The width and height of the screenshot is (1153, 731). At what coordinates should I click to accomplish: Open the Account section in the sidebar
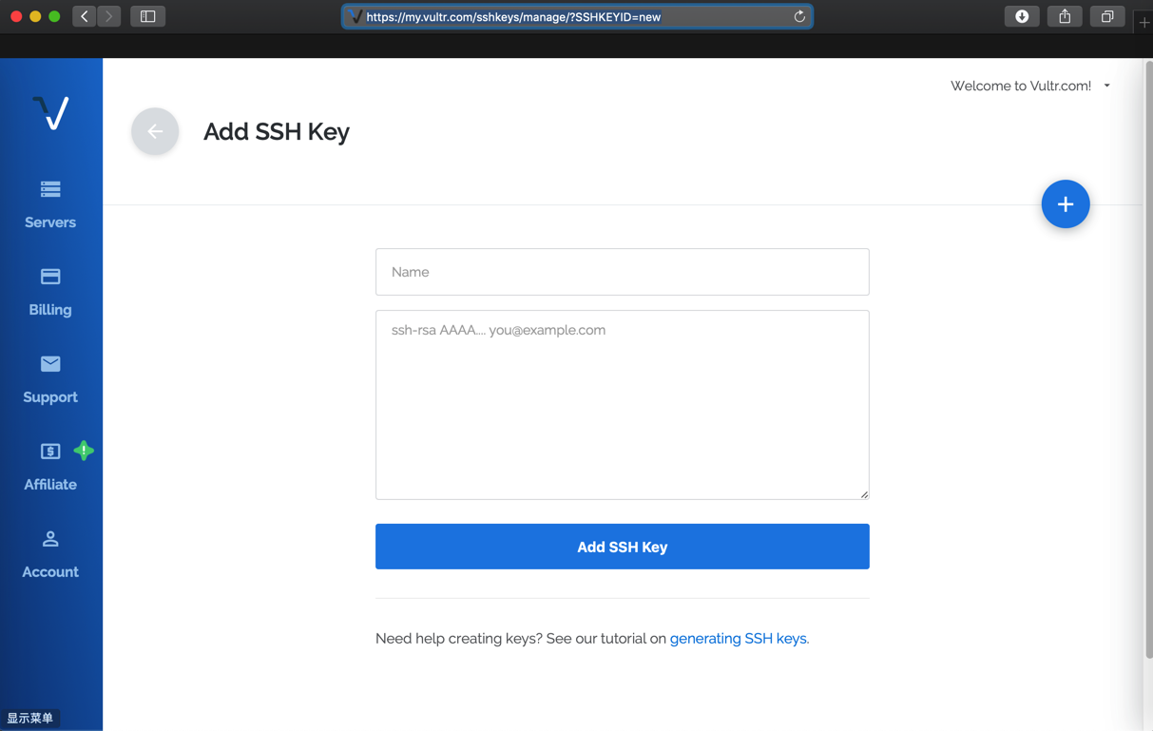click(x=50, y=553)
